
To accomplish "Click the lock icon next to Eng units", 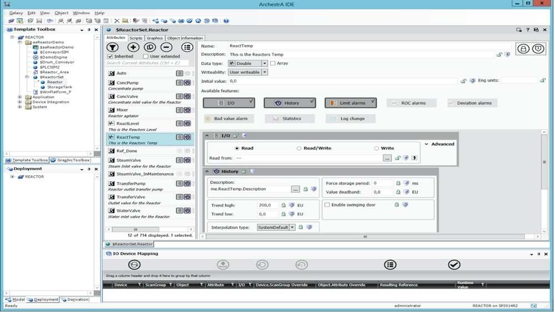I will [543, 80].
